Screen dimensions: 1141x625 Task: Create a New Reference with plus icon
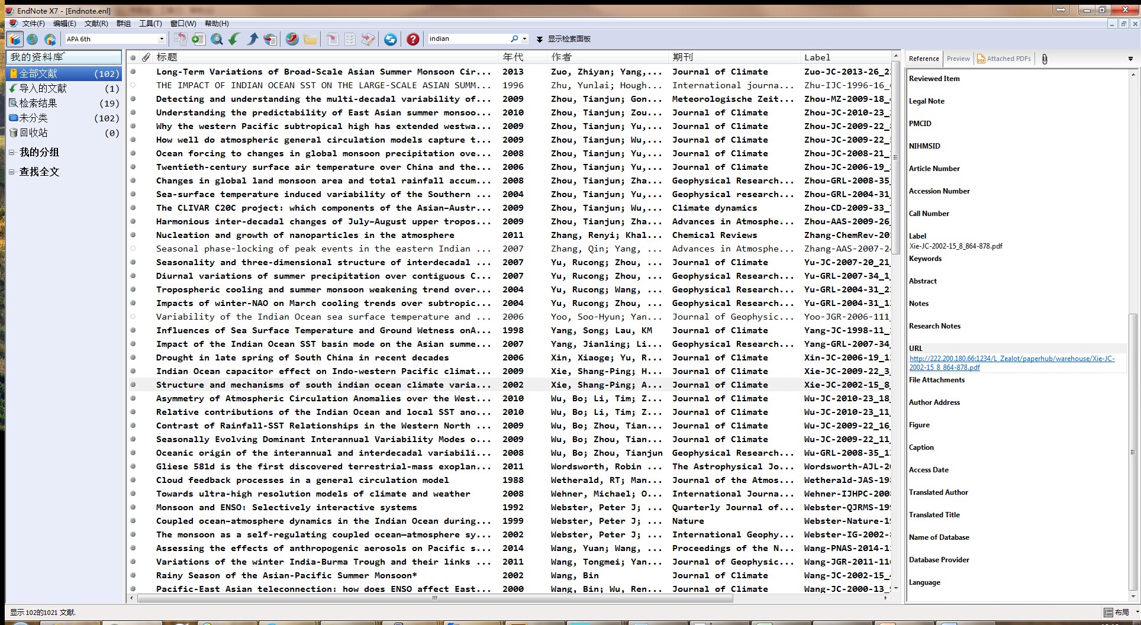(198, 39)
